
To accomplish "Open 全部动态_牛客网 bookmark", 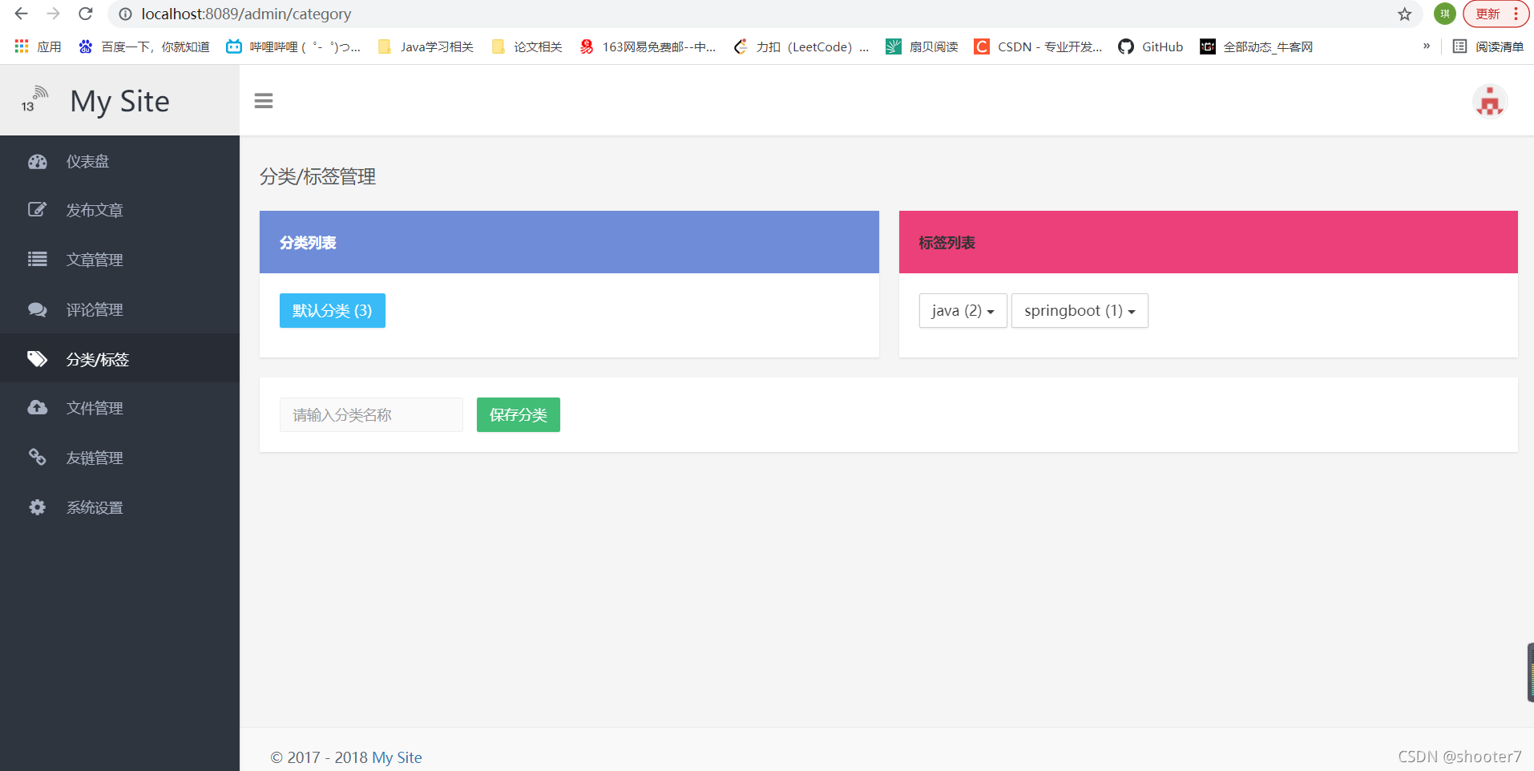I will point(1256,46).
